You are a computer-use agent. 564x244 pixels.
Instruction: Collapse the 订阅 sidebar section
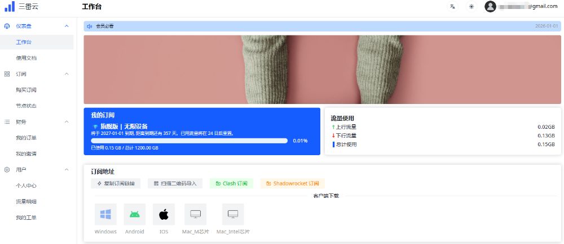pos(67,74)
